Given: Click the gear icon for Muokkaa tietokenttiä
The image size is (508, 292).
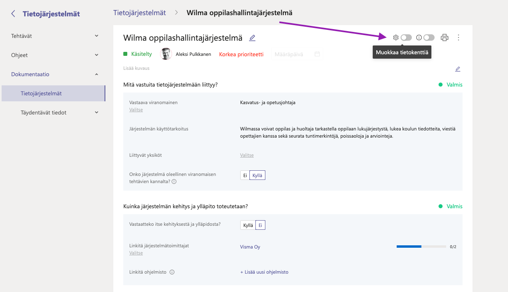Looking at the screenshot, I should click(x=395, y=37).
